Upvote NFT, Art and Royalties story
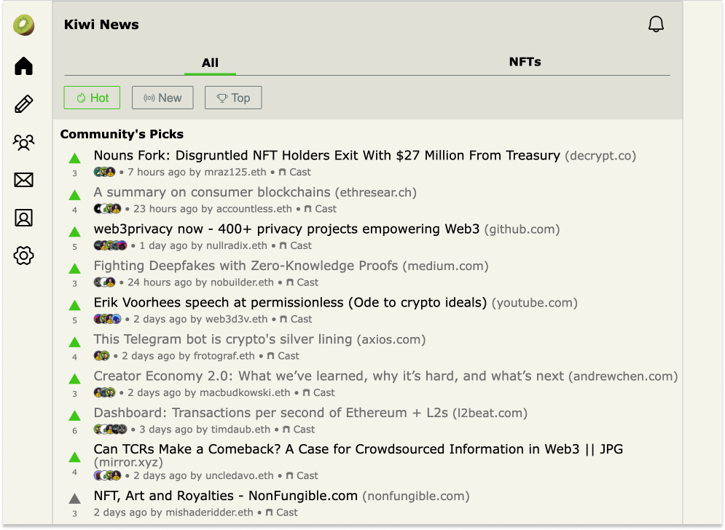725x530 pixels. pyautogui.click(x=74, y=499)
